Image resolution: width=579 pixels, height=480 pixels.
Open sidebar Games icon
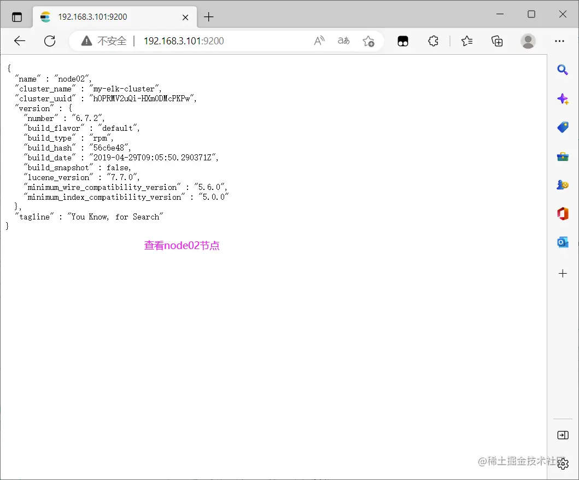(x=563, y=185)
